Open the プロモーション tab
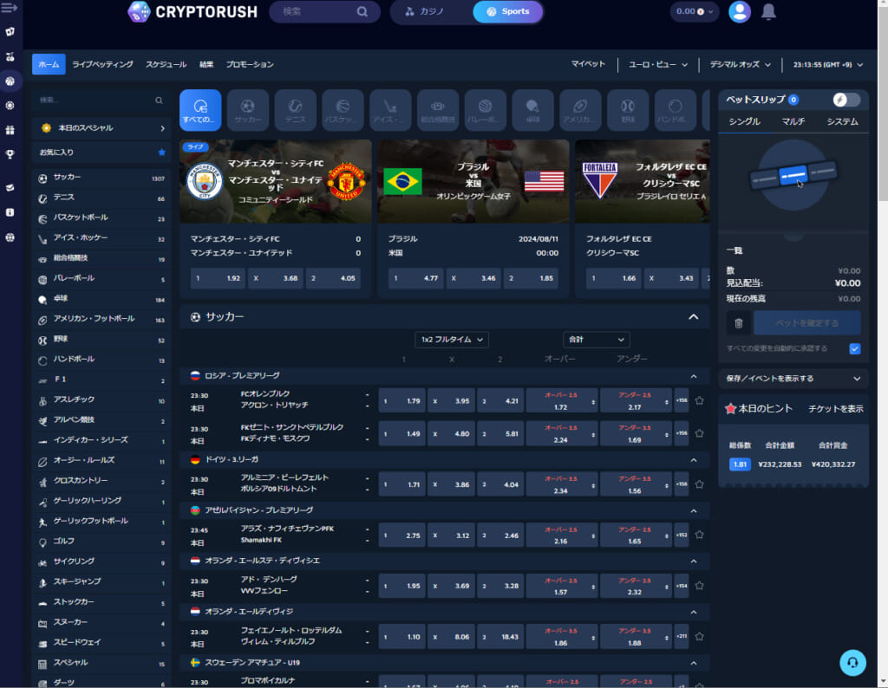The width and height of the screenshot is (888, 688). click(250, 64)
